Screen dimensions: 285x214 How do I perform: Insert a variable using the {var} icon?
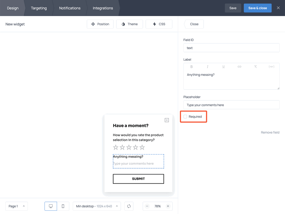click(x=271, y=67)
